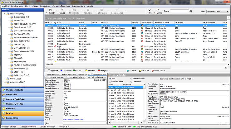Viewport: 231px width, 129px height.
Task: Open the Línea Embroidery Office dropdown
Action: pyautogui.click(x=228, y=12)
